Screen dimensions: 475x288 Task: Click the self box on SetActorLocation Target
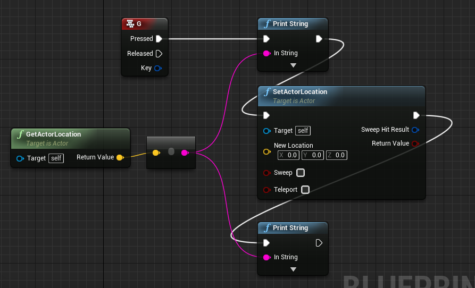pyautogui.click(x=303, y=131)
